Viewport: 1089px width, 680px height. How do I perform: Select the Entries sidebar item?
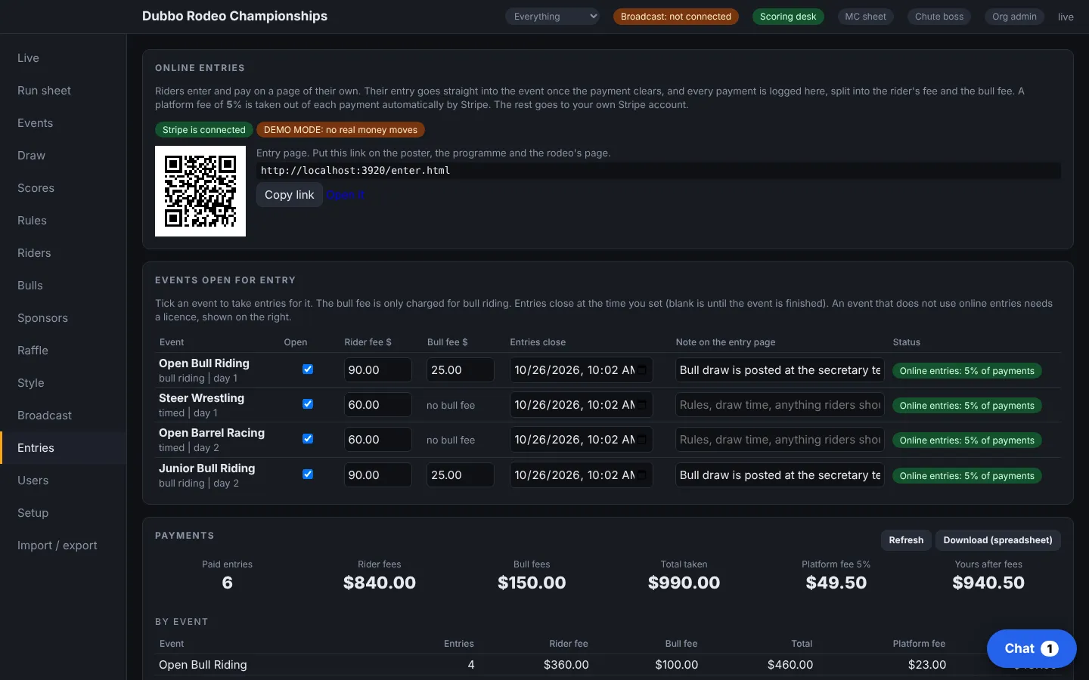[x=64, y=448]
